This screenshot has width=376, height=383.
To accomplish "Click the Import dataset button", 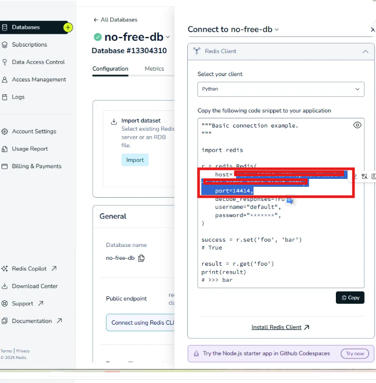I will point(135,160).
